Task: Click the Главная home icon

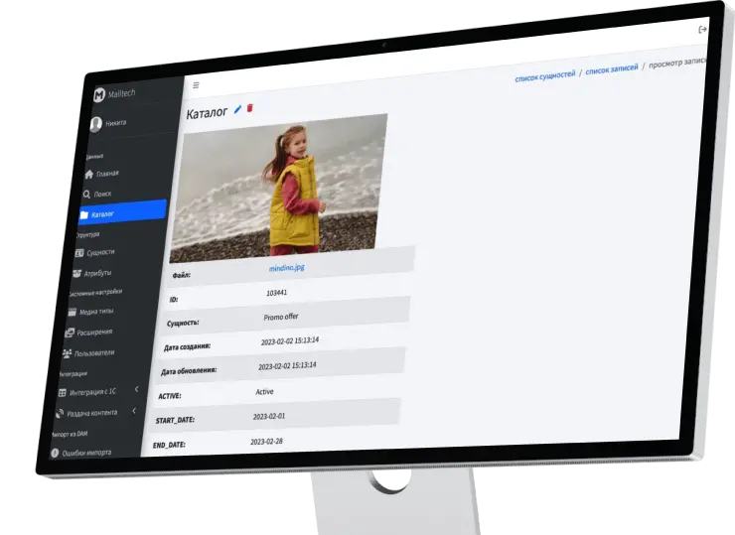Action: point(89,175)
